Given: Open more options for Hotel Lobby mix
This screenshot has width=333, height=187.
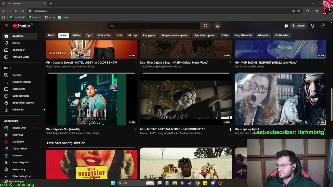Looking at the screenshot, I should coord(136,63).
